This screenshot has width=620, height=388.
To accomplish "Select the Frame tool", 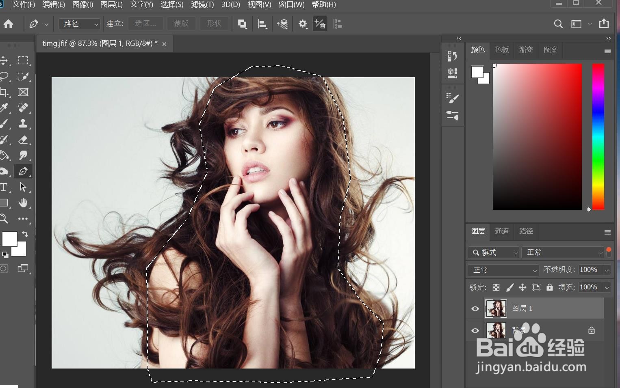I will pos(23,92).
